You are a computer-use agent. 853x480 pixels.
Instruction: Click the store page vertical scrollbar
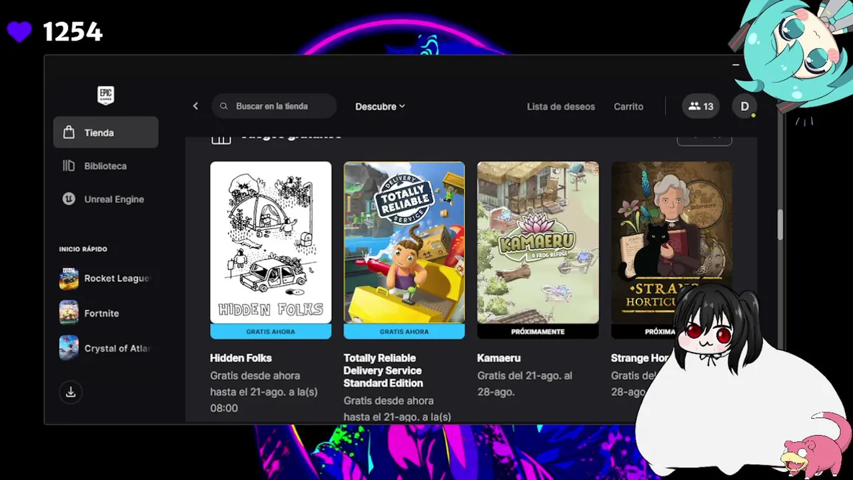(x=780, y=225)
